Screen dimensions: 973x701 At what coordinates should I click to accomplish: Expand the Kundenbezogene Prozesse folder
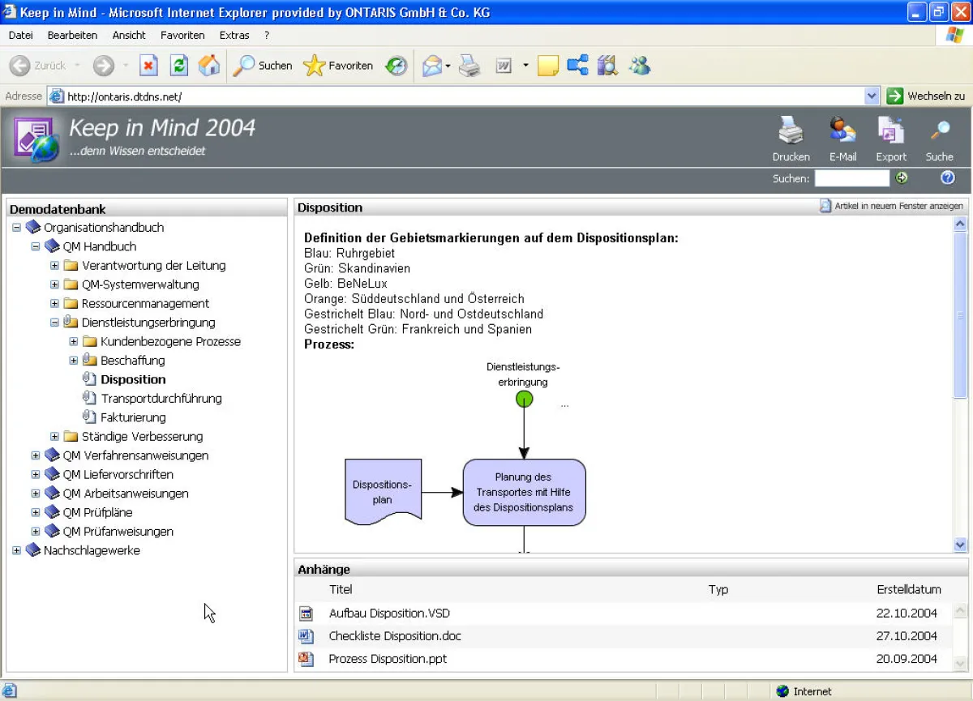(74, 341)
